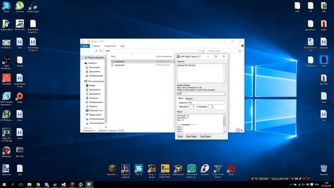Open the dota2 desktop shortcut
This screenshot has height=188, width=334.
click(231, 170)
